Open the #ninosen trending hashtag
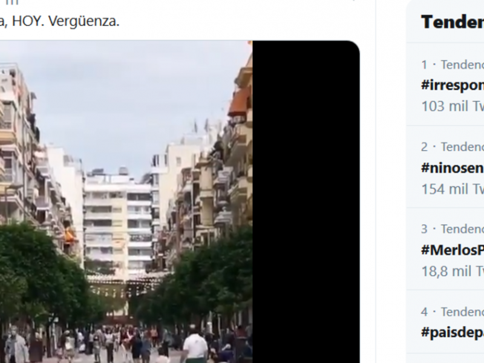The height and width of the screenshot is (363, 484). pyautogui.click(x=453, y=168)
